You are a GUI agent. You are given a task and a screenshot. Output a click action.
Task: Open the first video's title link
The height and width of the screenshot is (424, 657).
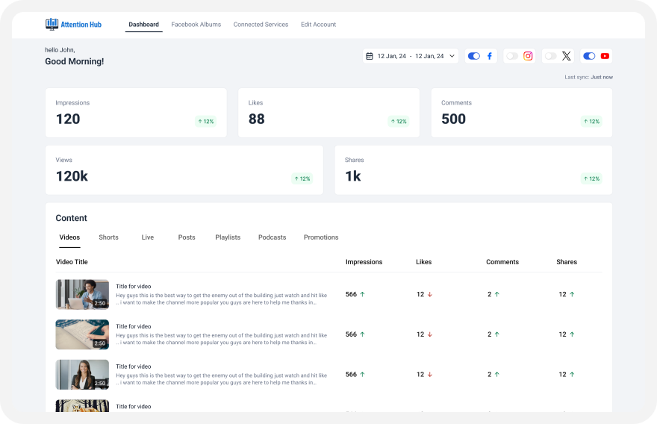coord(134,286)
